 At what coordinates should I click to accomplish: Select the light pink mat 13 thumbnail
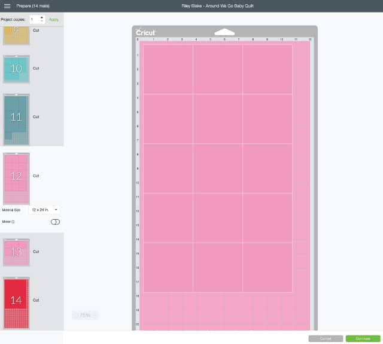(x=16, y=253)
